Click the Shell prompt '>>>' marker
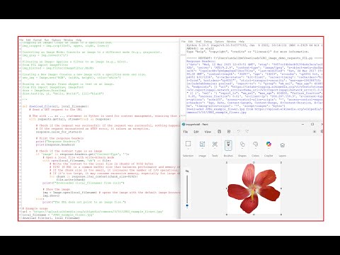The image size is (340, 255). pos(183,55)
